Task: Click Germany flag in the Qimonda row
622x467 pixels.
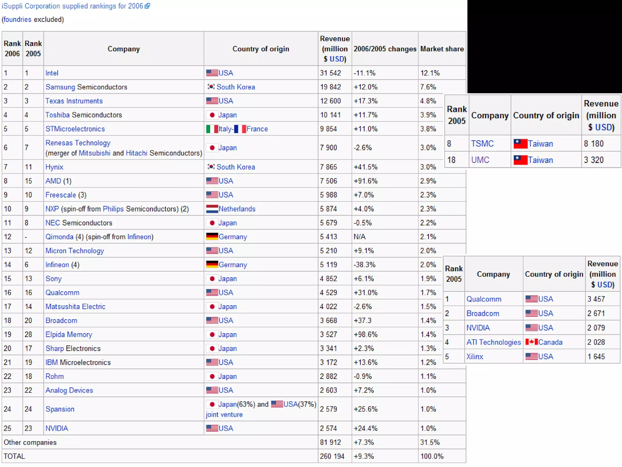Action: pos(212,237)
